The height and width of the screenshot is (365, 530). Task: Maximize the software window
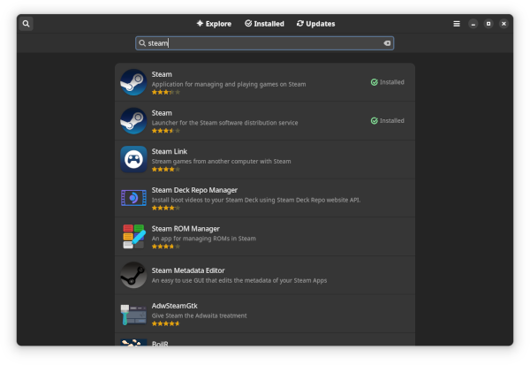488,24
